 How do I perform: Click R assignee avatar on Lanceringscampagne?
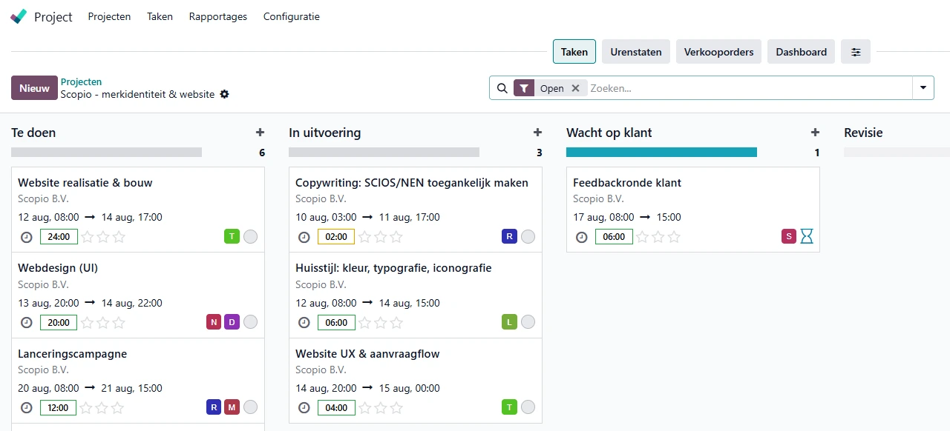[214, 407]
